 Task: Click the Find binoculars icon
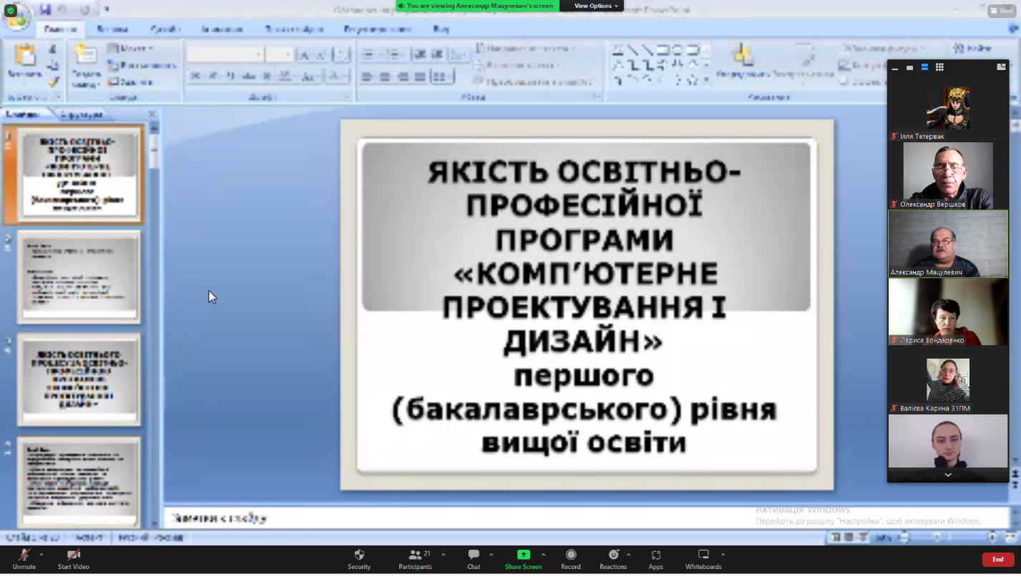point(959,49)
